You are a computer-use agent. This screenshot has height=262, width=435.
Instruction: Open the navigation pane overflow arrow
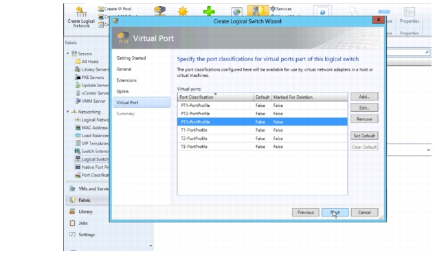tap(150, 246)
